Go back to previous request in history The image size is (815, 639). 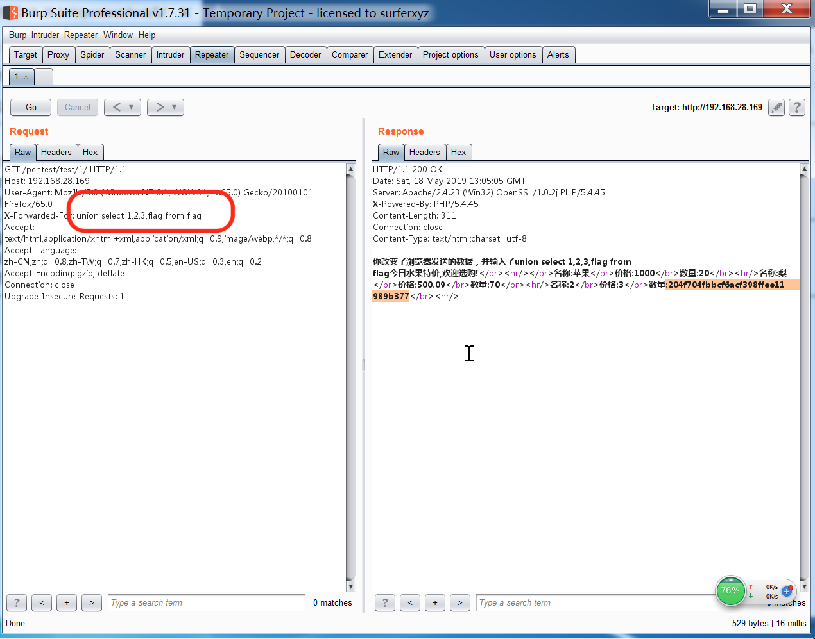117,107
